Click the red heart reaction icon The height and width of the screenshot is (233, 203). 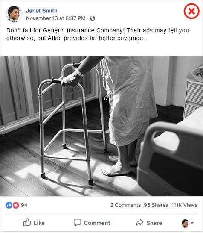click(x=16, y=205)
